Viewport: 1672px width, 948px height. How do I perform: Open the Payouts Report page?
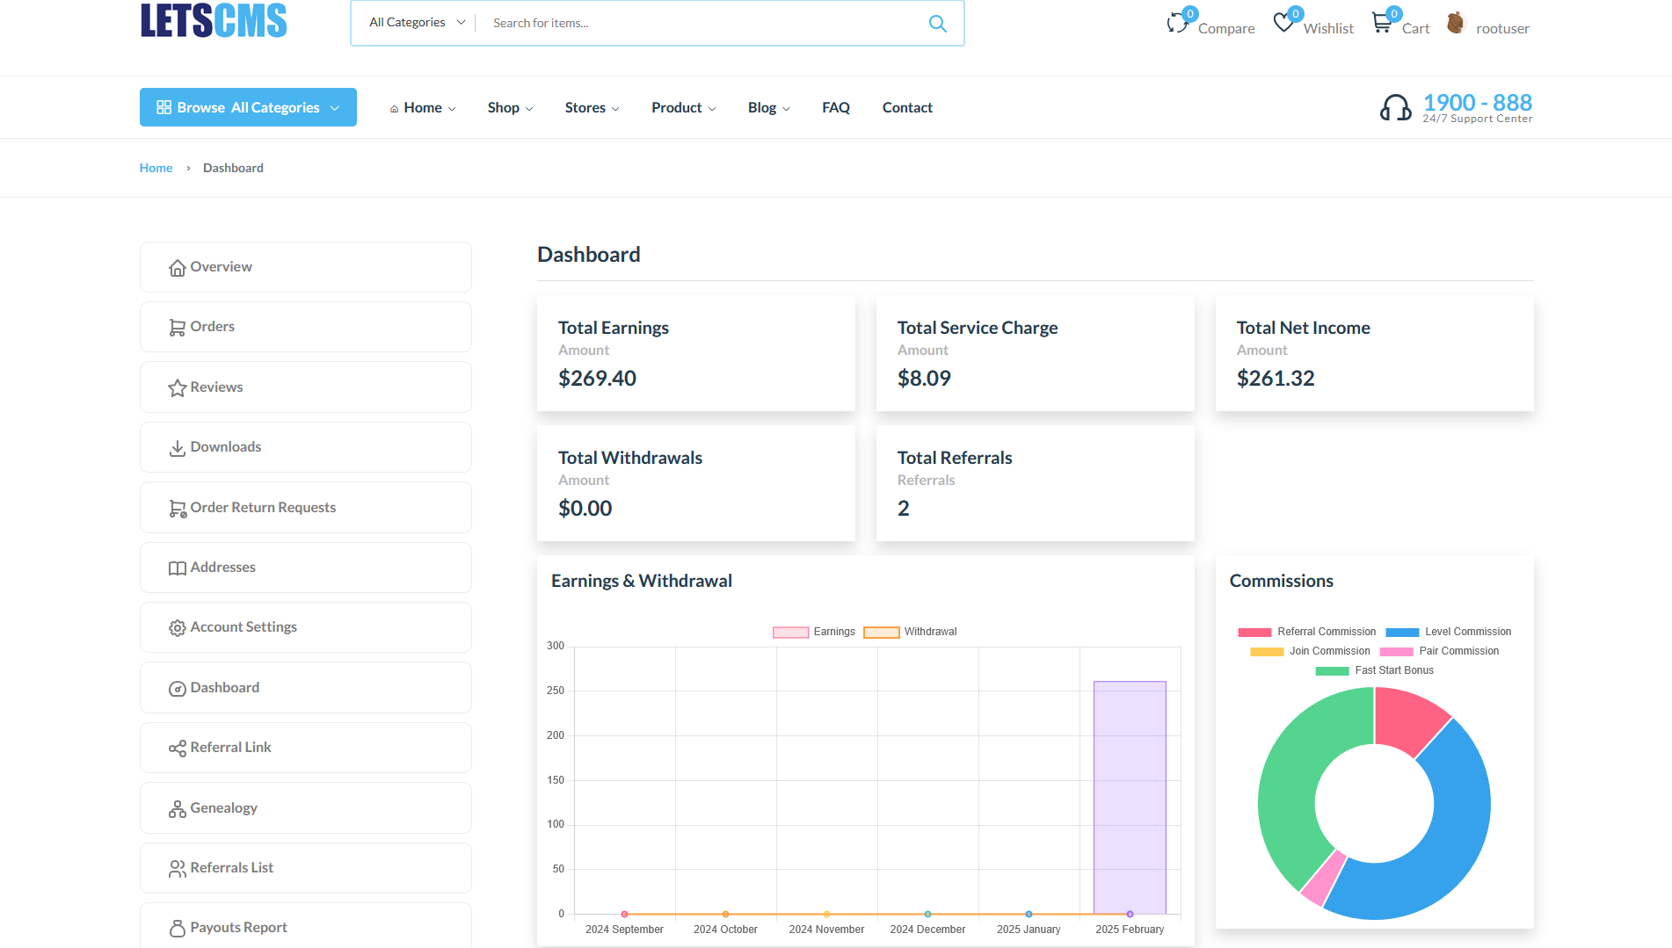coord(237,927)
